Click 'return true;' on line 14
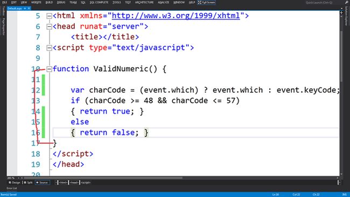The width and height of the screenshot is (350, 197). pyautogui.click(x=107, y=111)
